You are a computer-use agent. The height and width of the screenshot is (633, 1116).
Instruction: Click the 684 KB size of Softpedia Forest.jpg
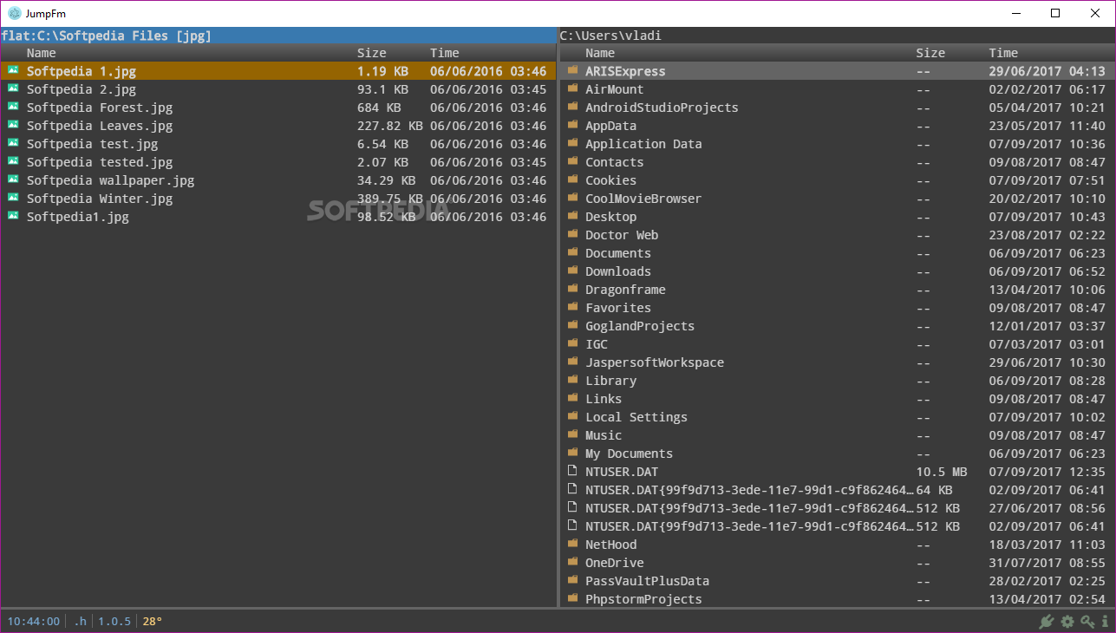point(379,108)
